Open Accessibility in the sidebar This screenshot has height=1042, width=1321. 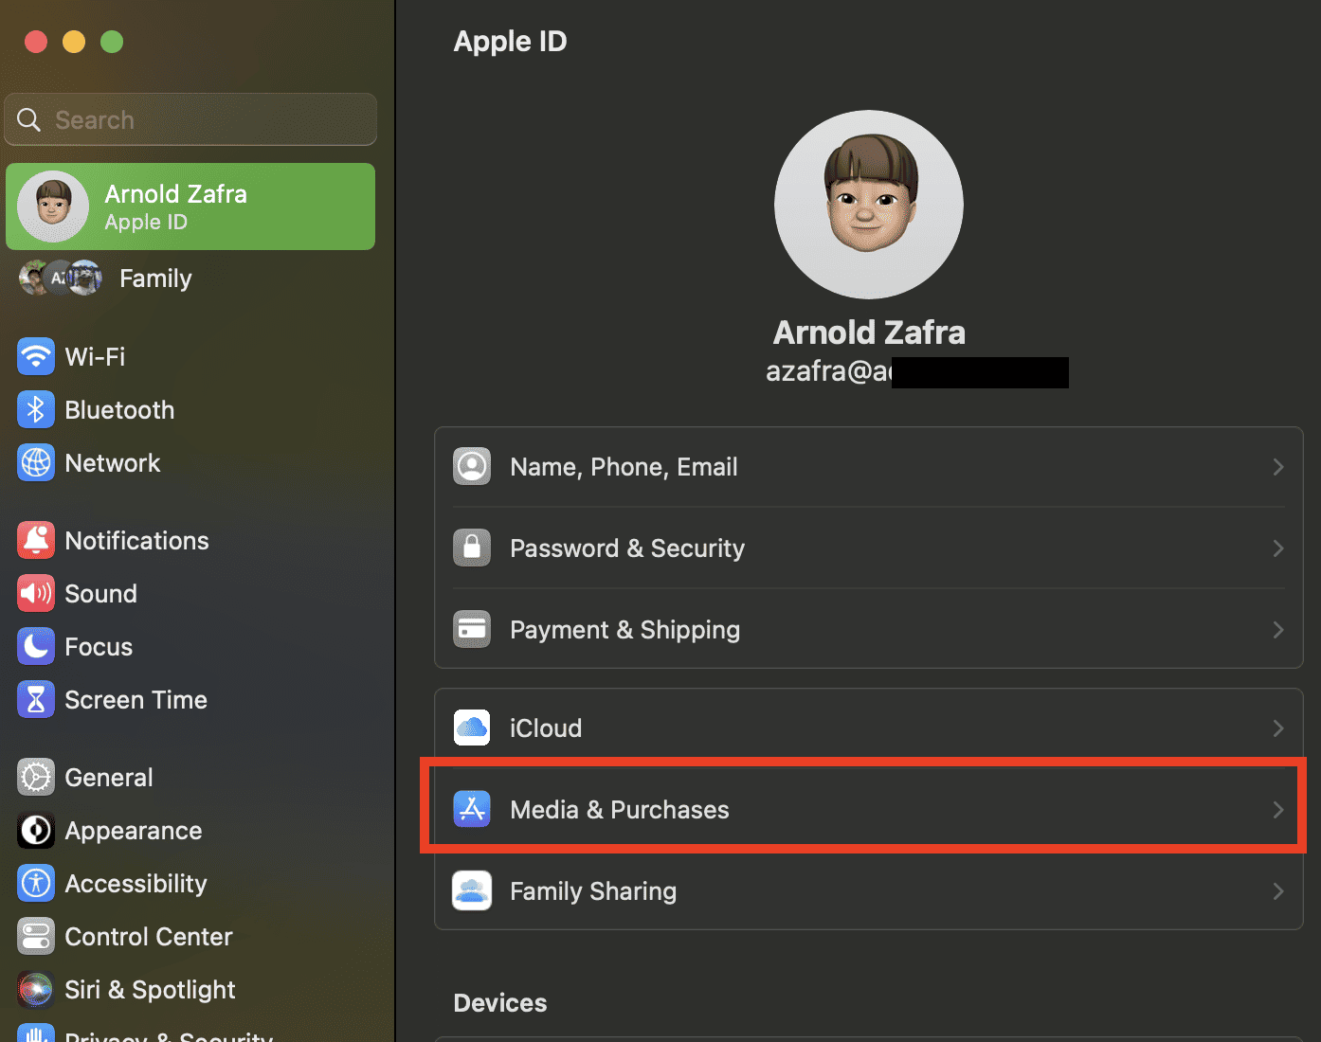136,884
